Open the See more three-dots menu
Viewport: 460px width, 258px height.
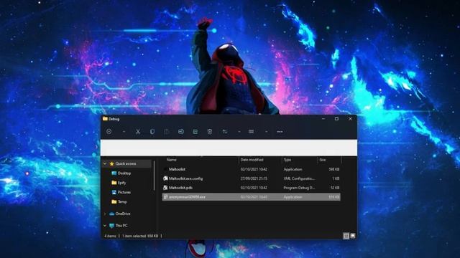[x=280, y=132]
